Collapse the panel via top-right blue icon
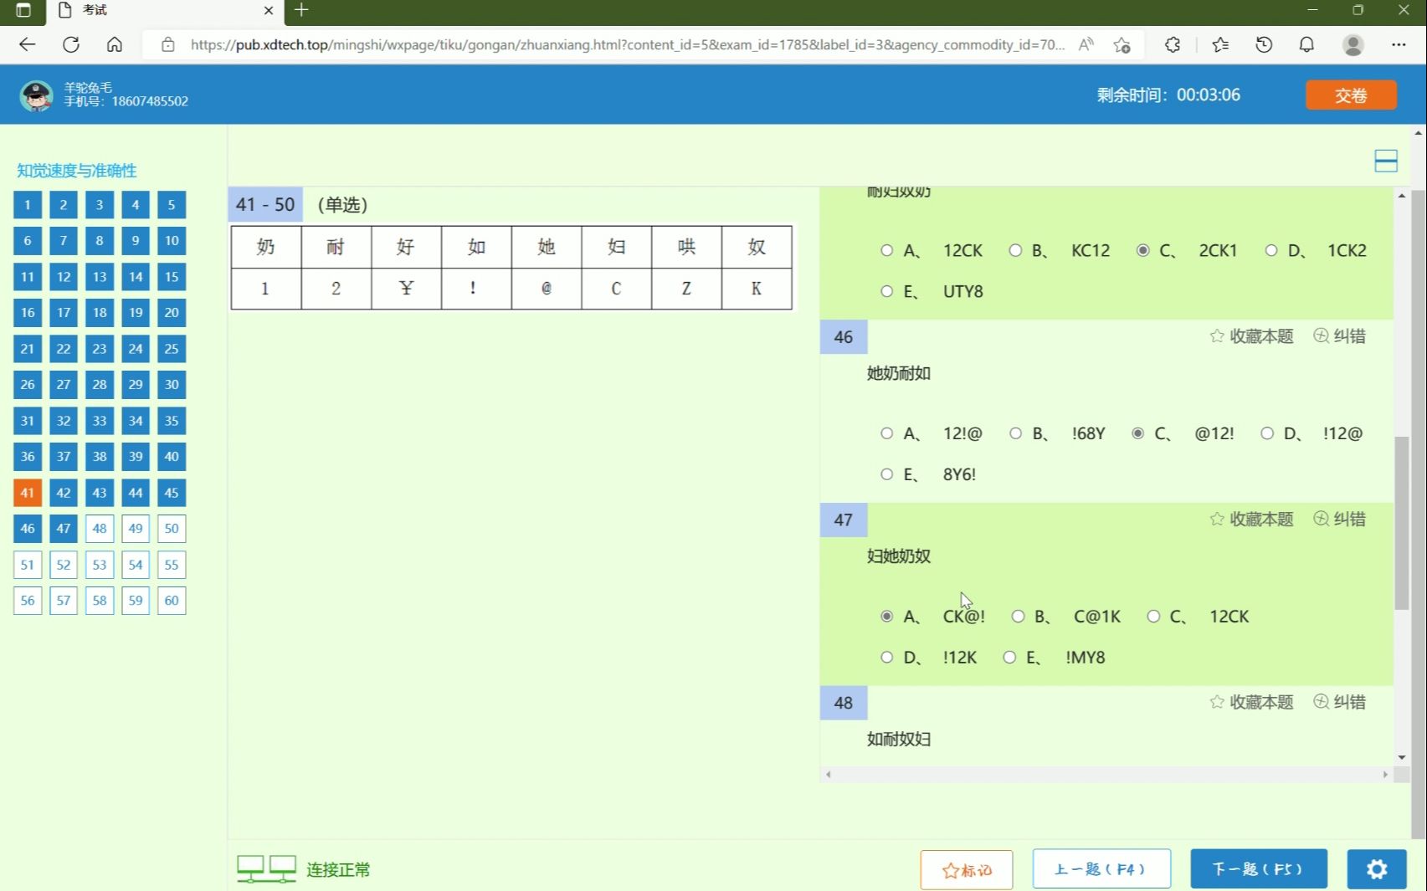The width and height of the screenshot is (1427, 891). click(1385, 160)
